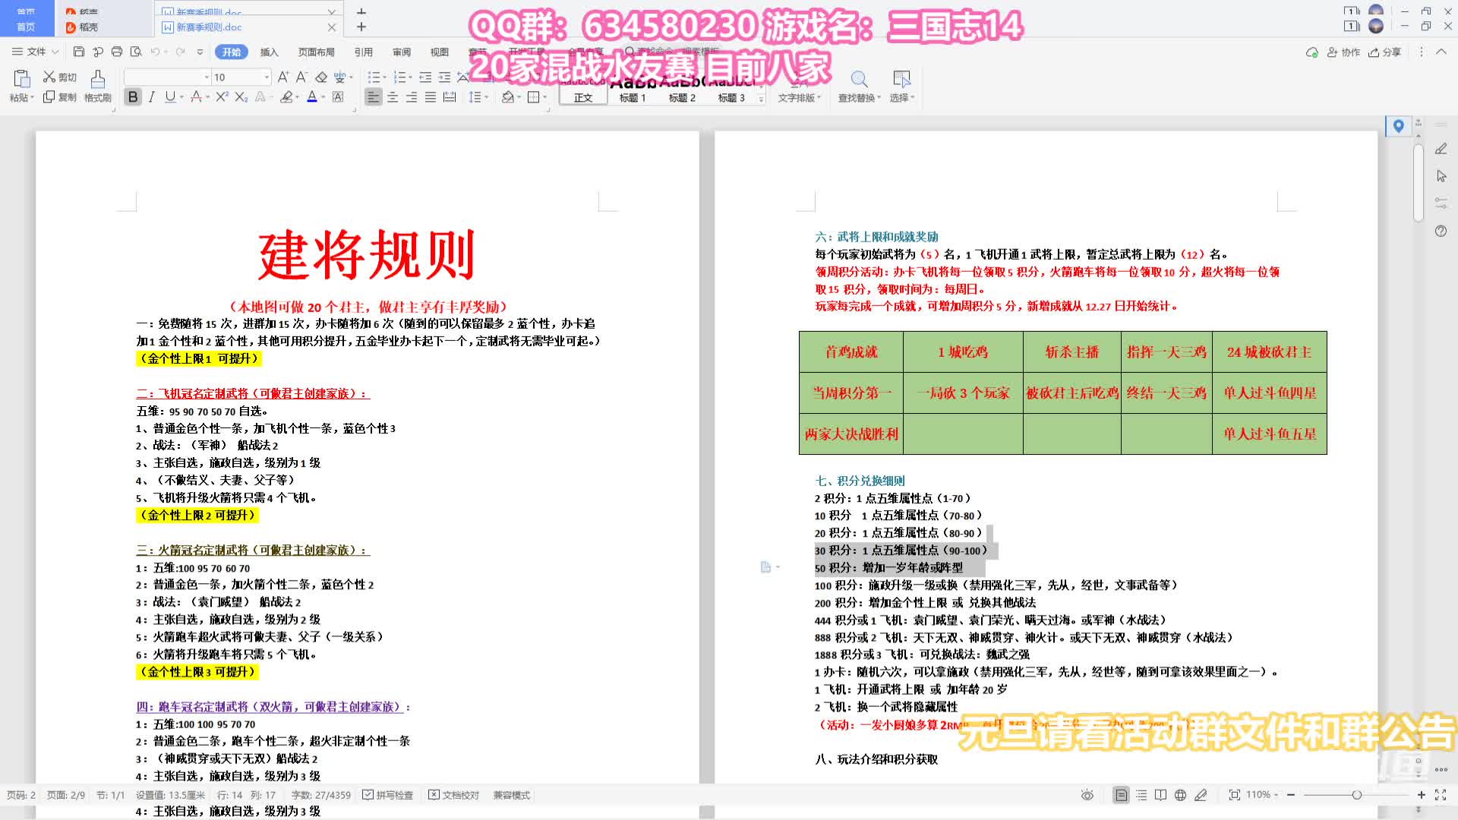Viewport: 1458px width, 820px height.
Task: Open the zoom percentage 110% dropdown
Action: 1262,795
